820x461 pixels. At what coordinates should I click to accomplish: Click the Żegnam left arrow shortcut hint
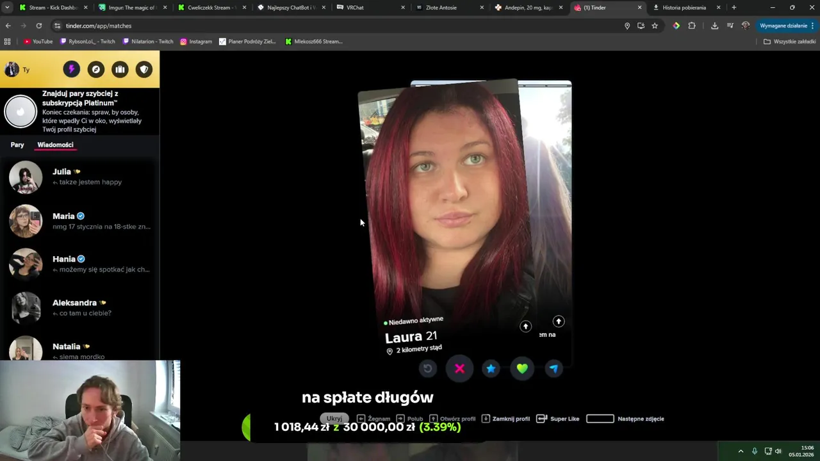(x=373, y=419)
